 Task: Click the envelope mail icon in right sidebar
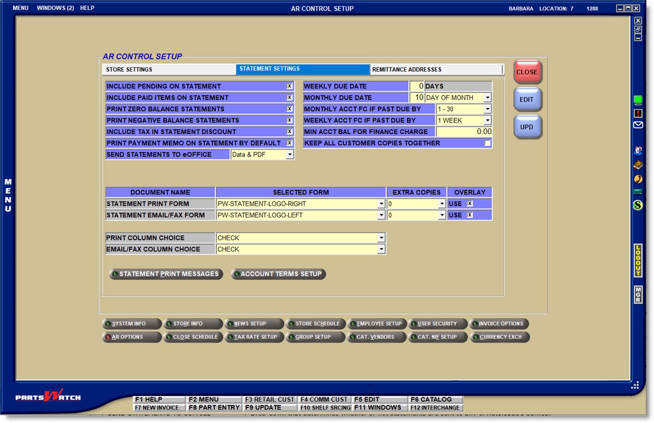pos(638,125)
